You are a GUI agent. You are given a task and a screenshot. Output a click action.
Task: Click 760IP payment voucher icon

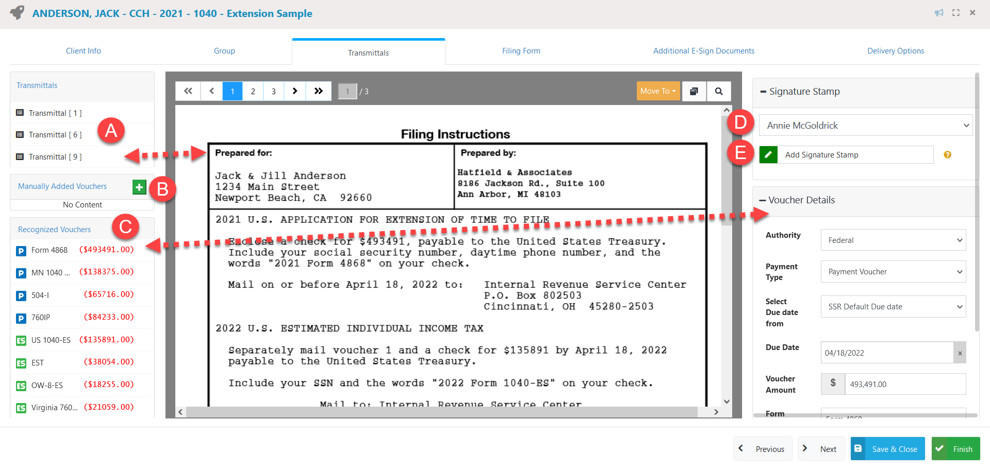pyautogui.click(x=21, y=319)
